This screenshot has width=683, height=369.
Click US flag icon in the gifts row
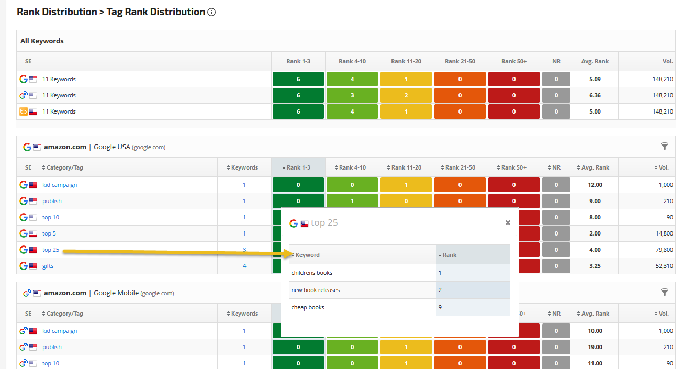point(33,266)
